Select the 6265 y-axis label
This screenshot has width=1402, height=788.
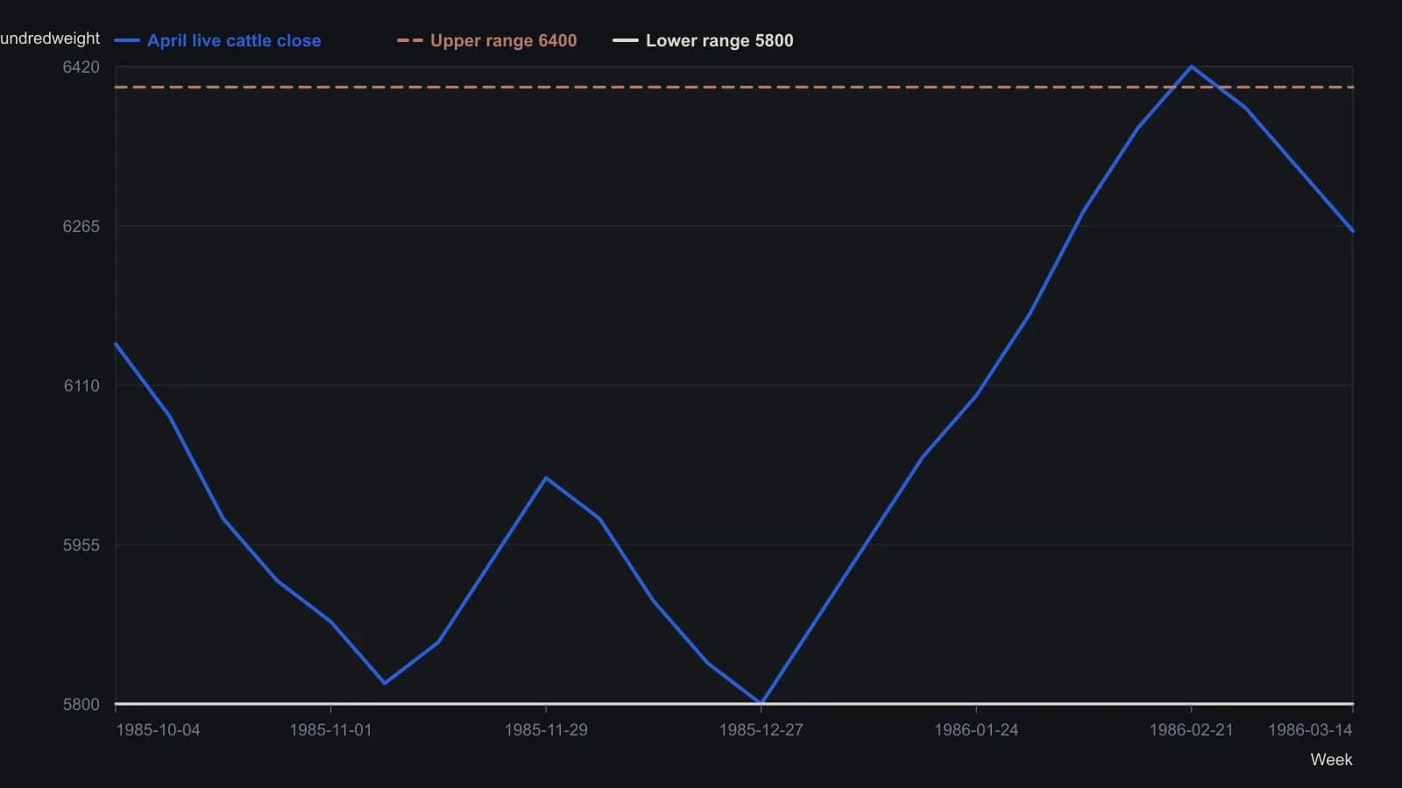coord(81,226)
